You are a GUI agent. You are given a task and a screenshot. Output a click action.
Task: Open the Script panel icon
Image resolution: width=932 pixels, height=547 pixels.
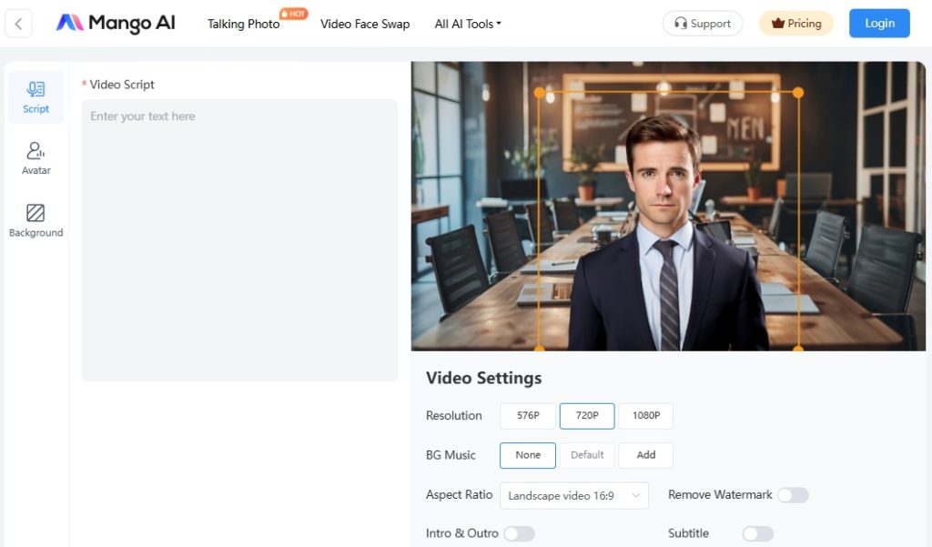tap(36, 96)
